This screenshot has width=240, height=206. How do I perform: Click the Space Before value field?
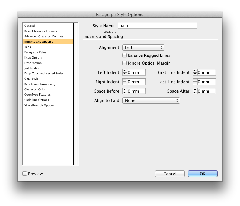coord(136,91)
